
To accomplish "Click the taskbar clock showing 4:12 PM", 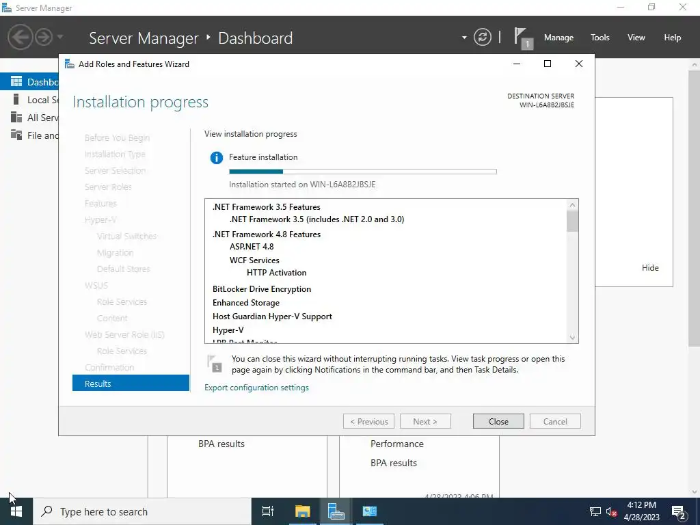I will [x=641, y=511].
